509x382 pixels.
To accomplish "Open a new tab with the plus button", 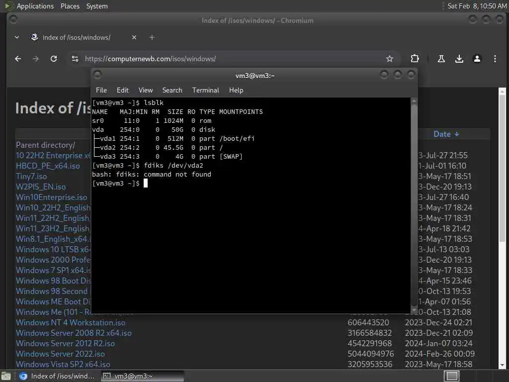I will point(152,37).
